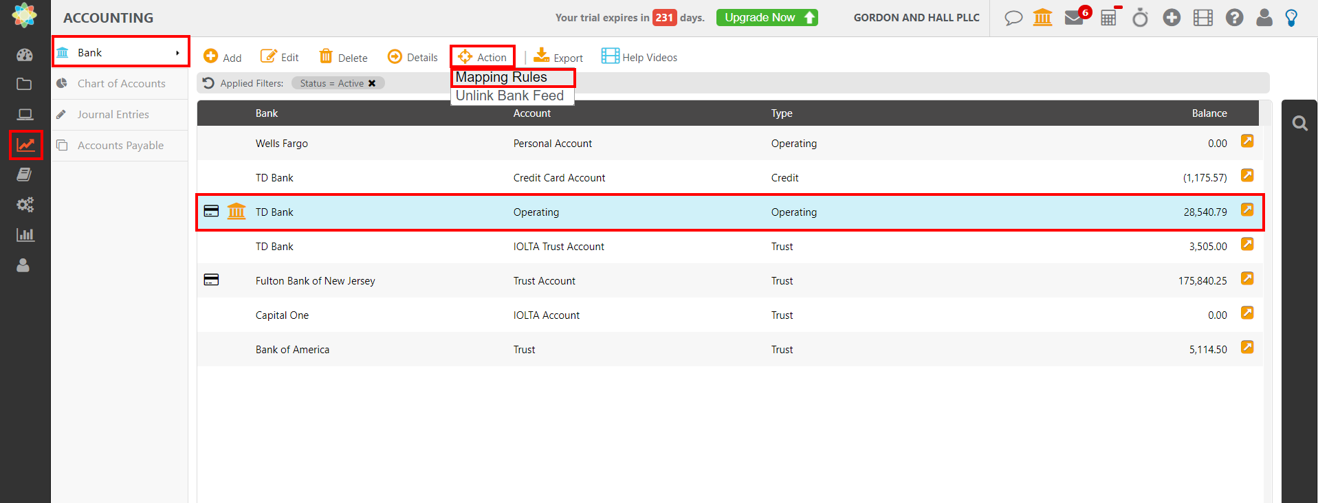The height and width of the screenshot is (503, 1318).
Task: Click the Details button
Action: [413, 57]
